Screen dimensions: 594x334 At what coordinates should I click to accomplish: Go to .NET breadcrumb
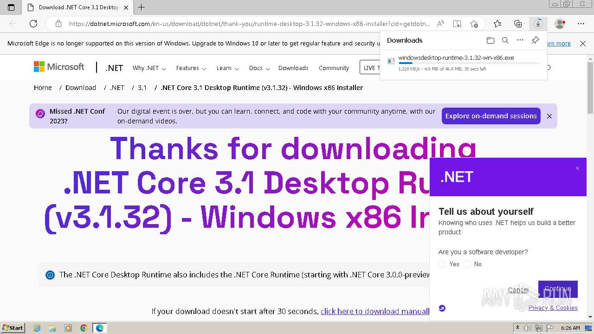(117, 87)
